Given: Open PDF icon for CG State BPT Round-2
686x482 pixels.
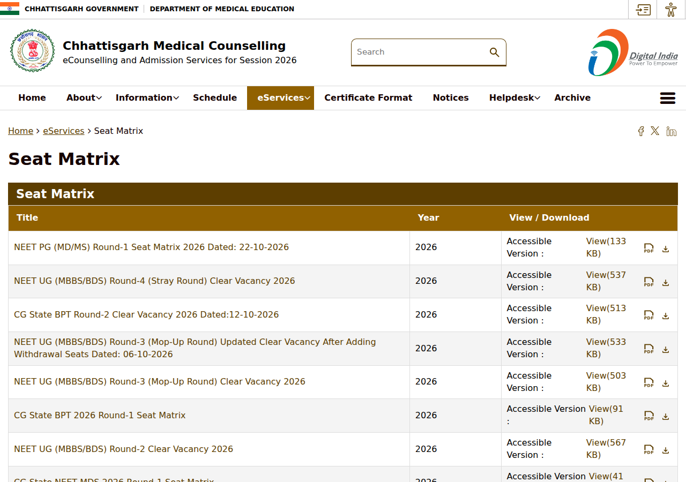Looking at the screenshot, I should 648,315.
